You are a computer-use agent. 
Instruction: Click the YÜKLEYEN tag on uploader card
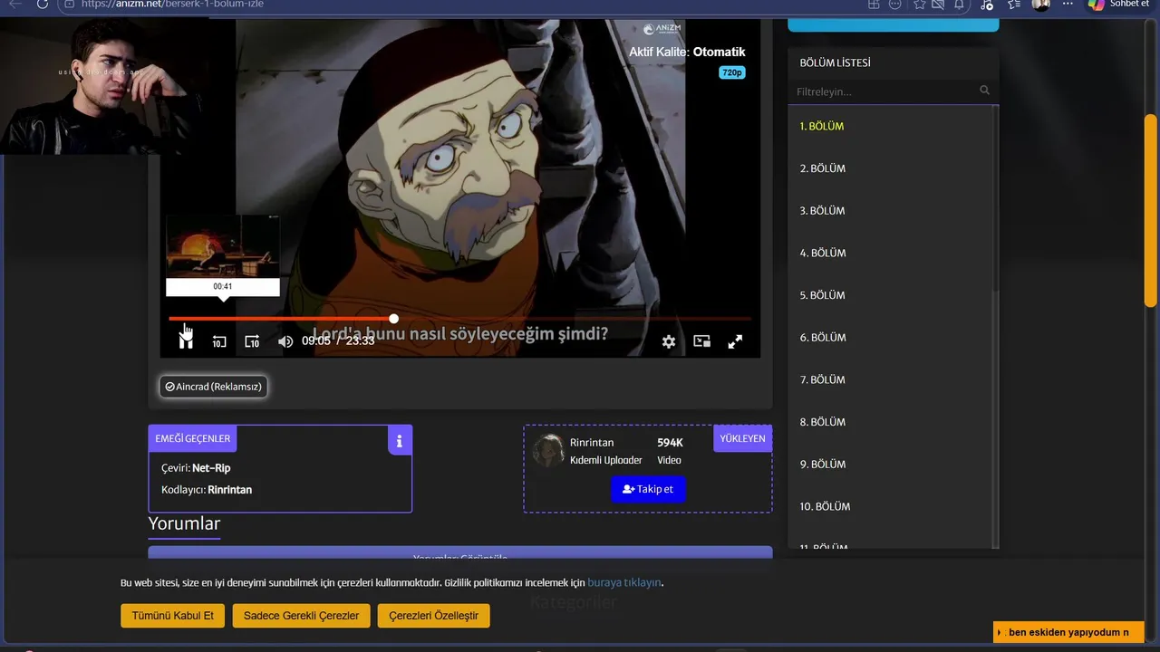point(742,438)
